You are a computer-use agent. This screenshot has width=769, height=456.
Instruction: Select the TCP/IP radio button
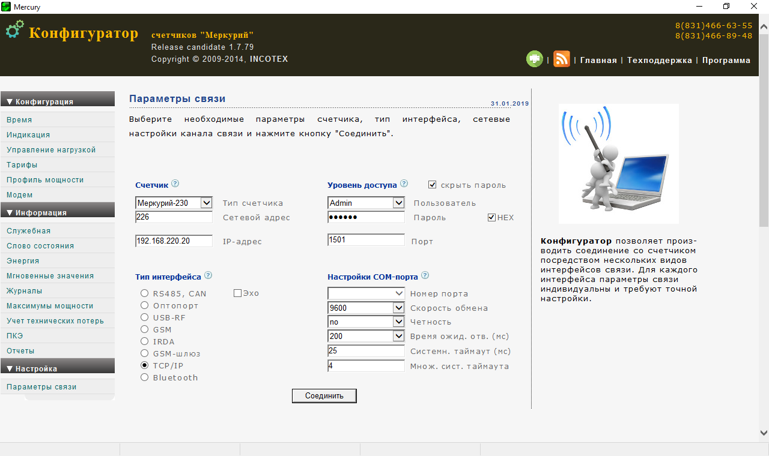tap(144, 365)
